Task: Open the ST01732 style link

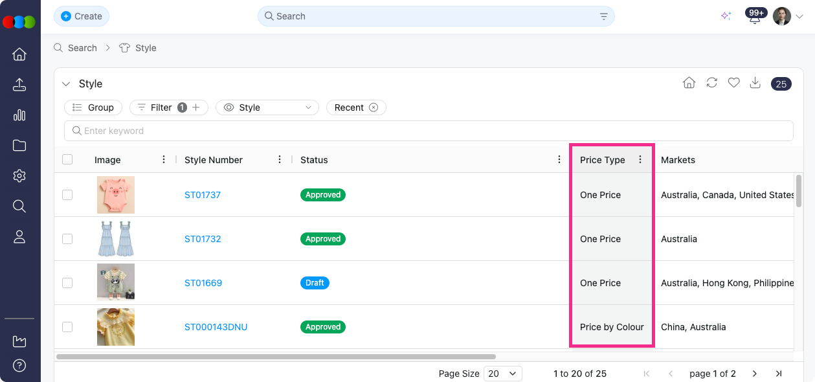Action: pyautogui.click(x=203, y=239)
